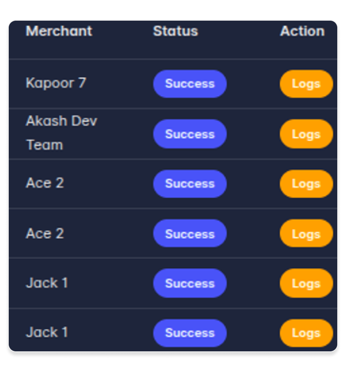Select Success badge in second Ace 2 row
Image resolution: width=346 pixels, height=372 pixels.
tap(190, 234)
